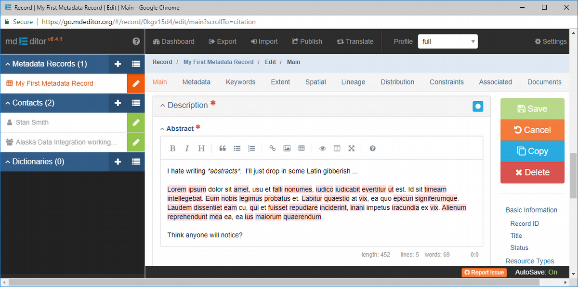
Task: Add a new Metadata Record
Action: click(x=118, y=64)
